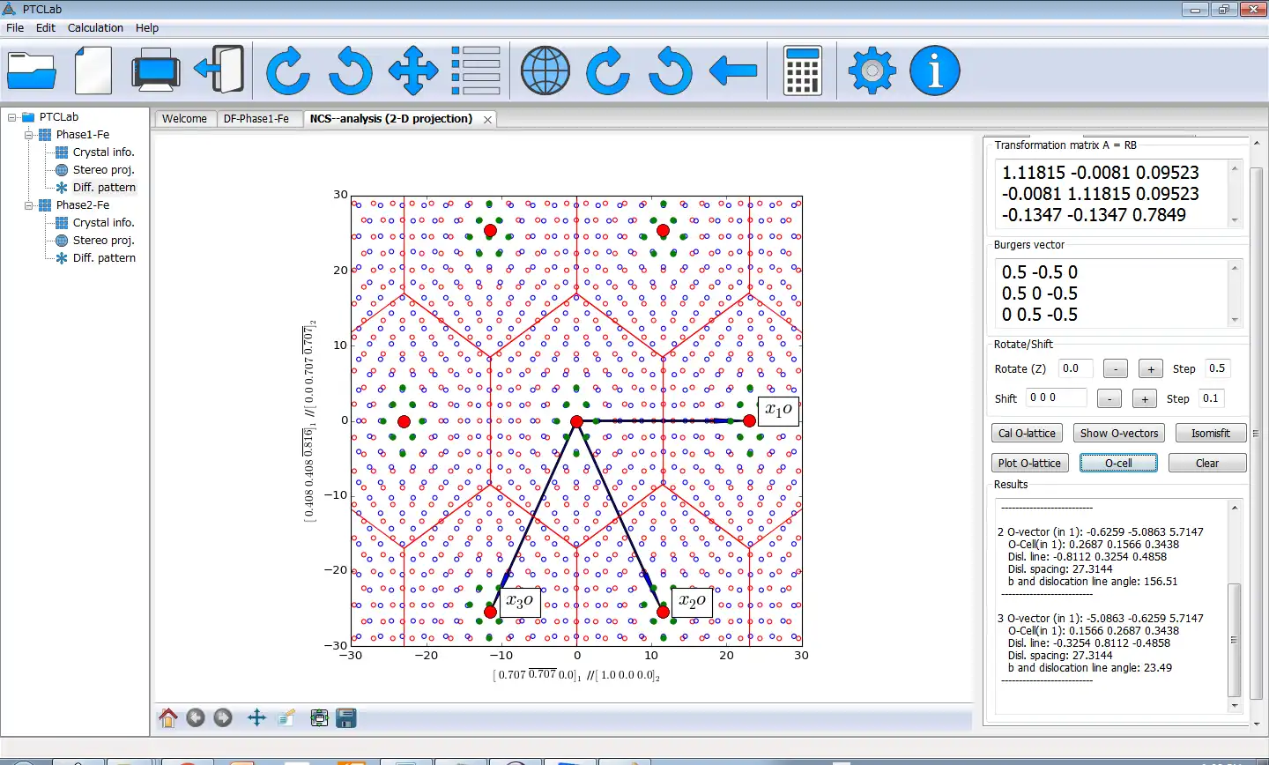Open settings with the gear icon
1269x765 pixels.
[x=872, y=71]
